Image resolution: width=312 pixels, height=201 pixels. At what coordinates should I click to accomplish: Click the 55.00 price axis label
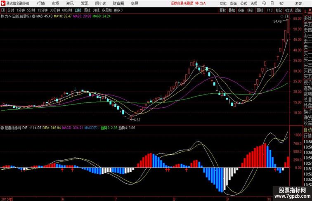pos(297,19)
